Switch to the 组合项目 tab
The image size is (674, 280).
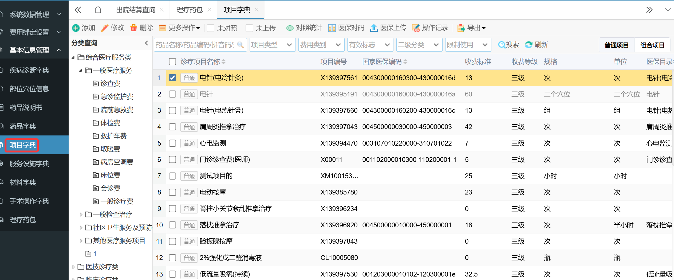652,45
